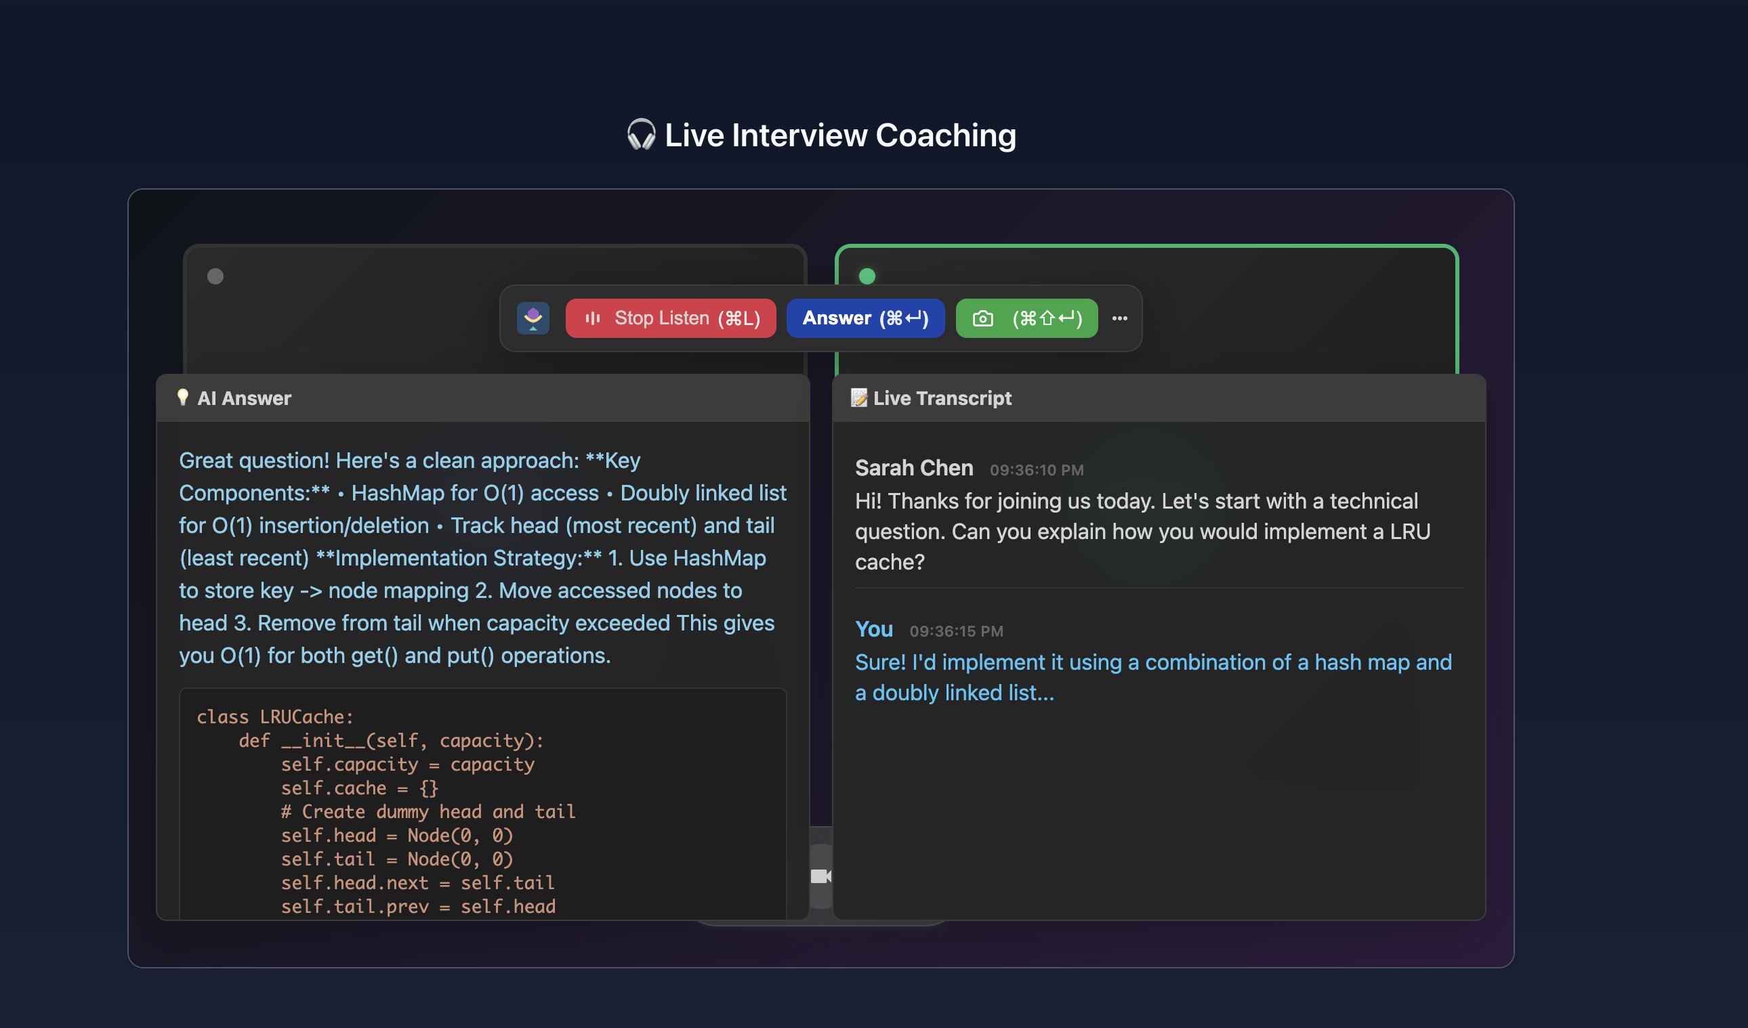Click the You speaker label in the transcript
This screenshot has height=1028, width=1748.
[873, 629]
